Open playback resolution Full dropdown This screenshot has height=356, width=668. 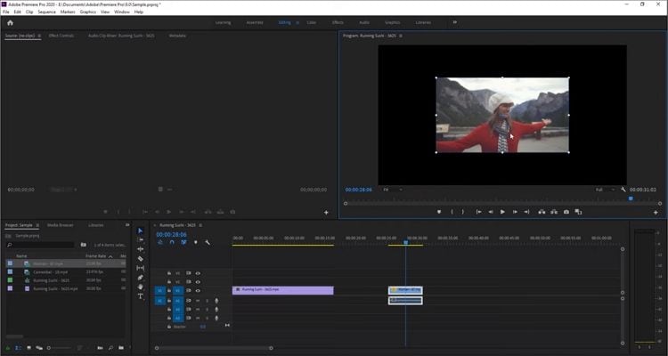[605, 190]
